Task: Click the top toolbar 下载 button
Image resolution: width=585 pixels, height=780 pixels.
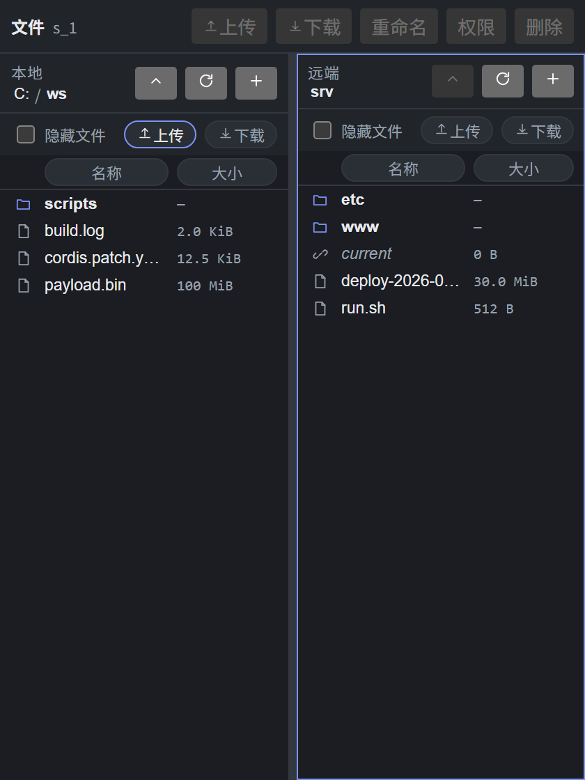Action: pos(314,26)
